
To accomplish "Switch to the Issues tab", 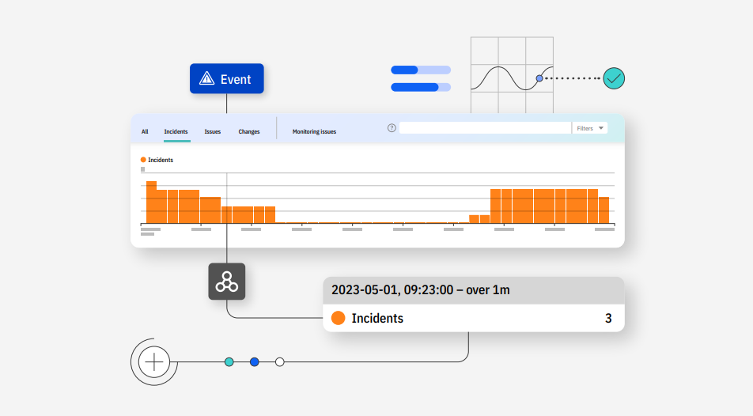I will coord(212,132).
